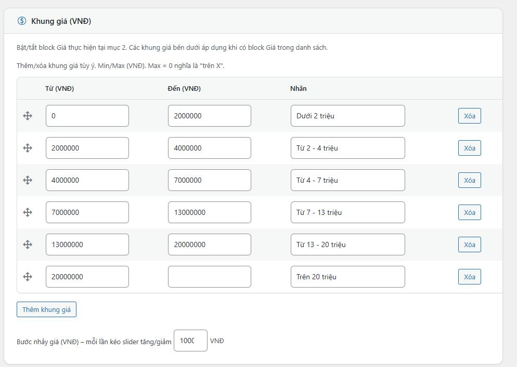Click the Từ field containing 0
The width and height of the screenshot is (517, 367).
(x=87, y=116)
